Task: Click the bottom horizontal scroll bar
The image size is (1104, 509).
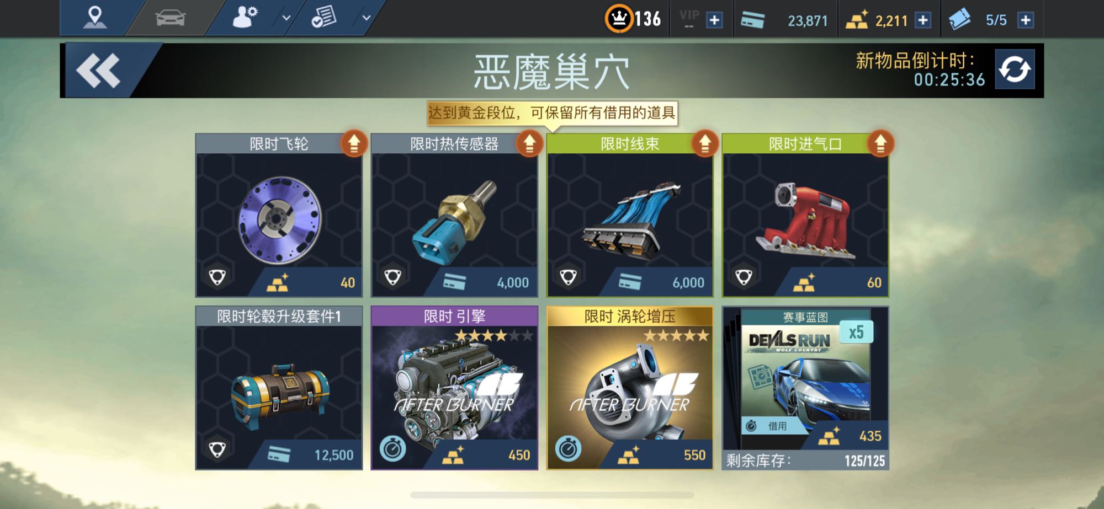Action: pyautogui.click(x=552, y=495)
